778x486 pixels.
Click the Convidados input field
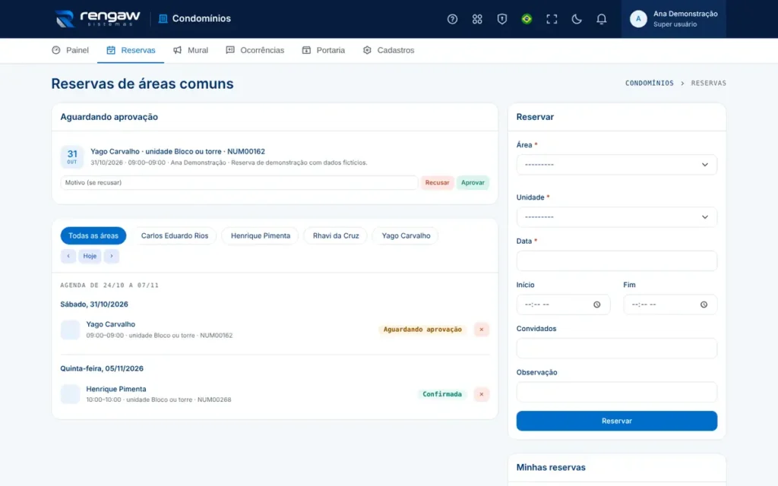[616, 348]
